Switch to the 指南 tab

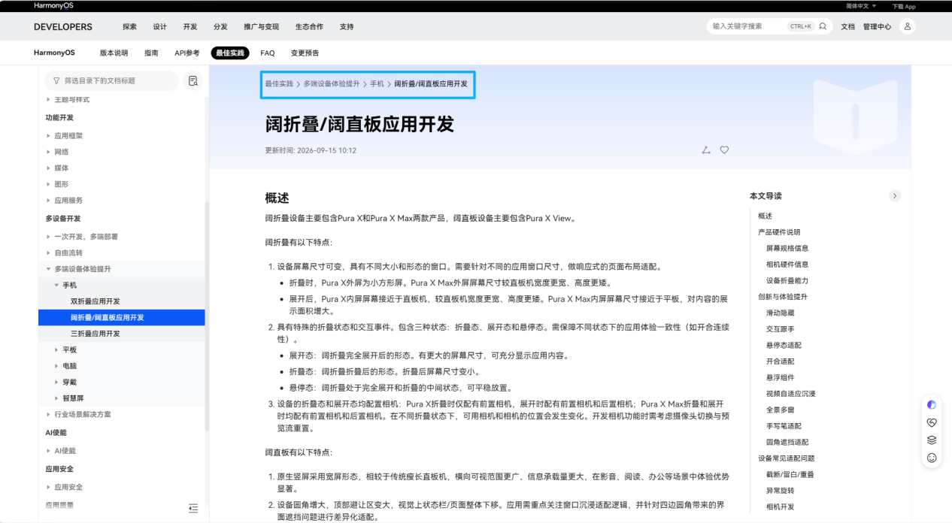[151, 53]
